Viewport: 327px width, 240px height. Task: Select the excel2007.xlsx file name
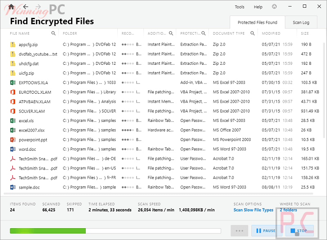coord(32,130)
